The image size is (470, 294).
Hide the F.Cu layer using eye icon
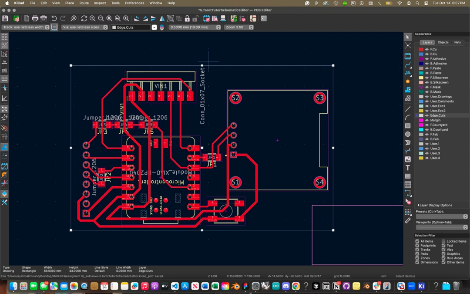(427, 49)
